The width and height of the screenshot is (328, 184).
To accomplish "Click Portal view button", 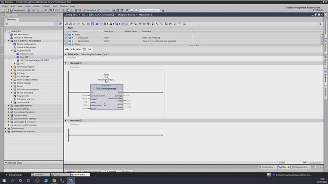I will click(x=14, y=175).
